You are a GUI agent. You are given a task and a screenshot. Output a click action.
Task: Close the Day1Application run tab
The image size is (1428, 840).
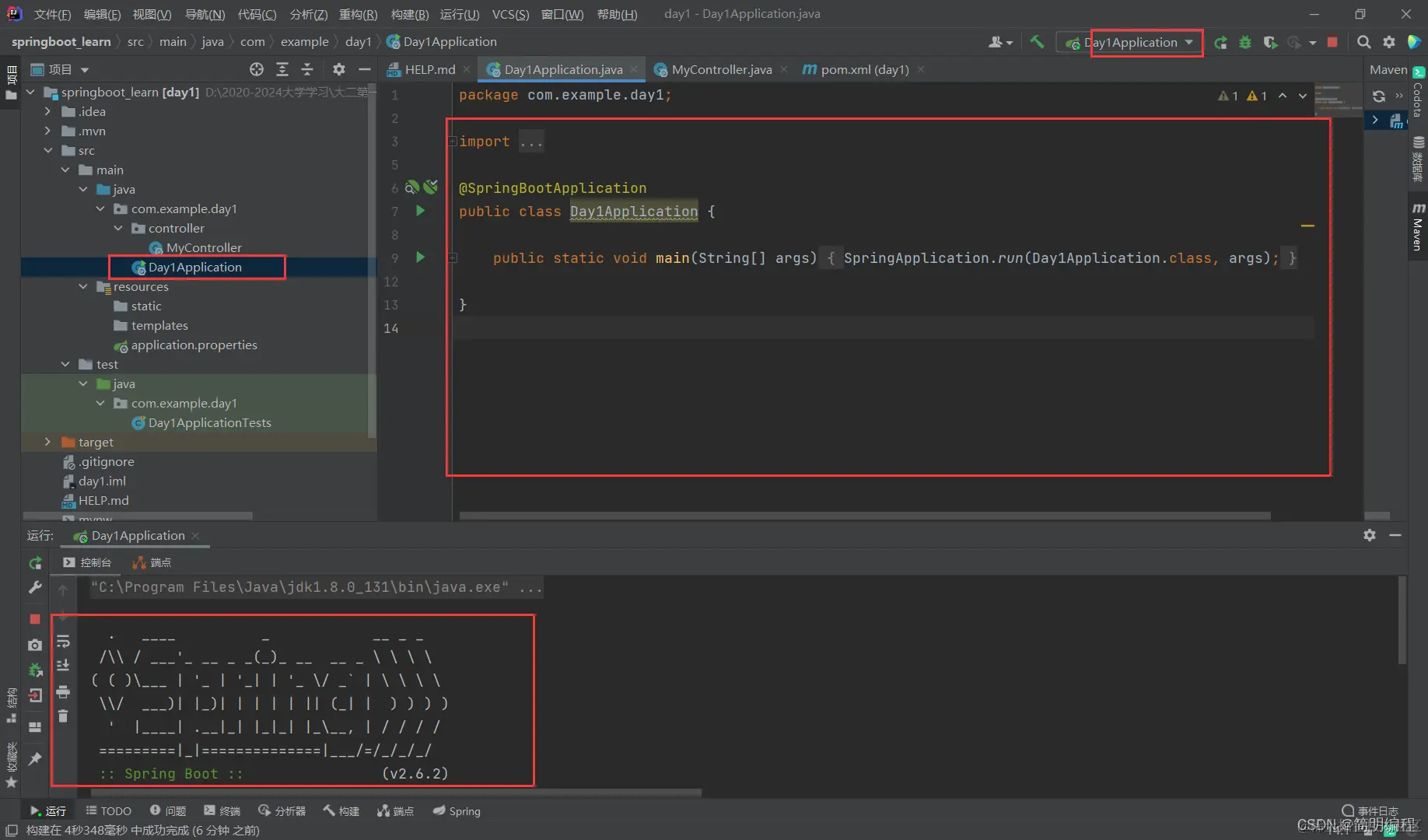click(195, 535)
